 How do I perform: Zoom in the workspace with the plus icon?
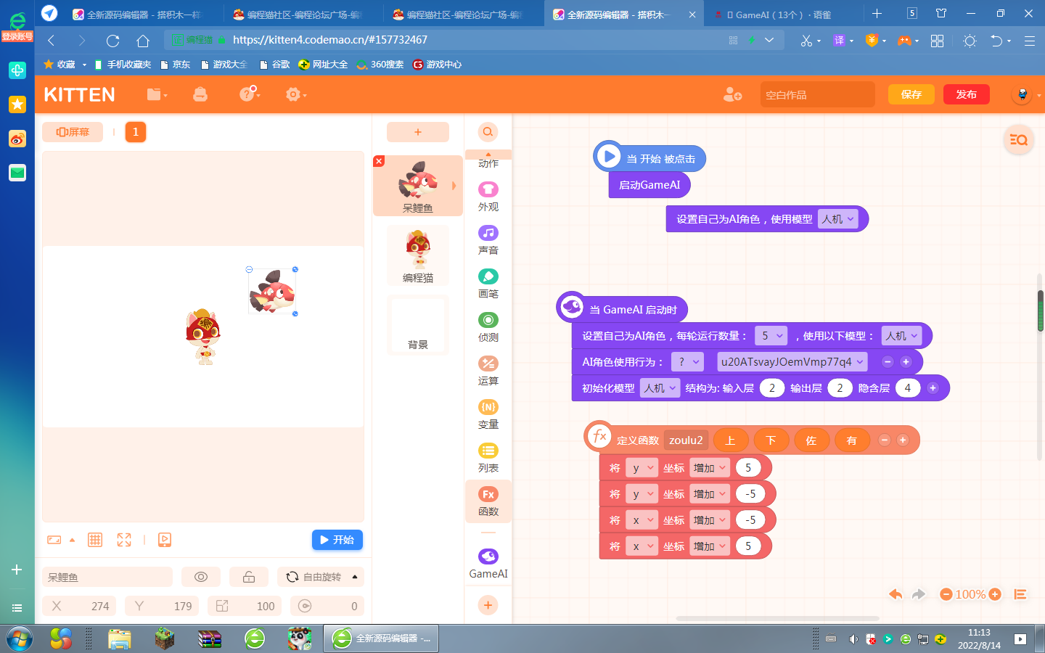995,594
